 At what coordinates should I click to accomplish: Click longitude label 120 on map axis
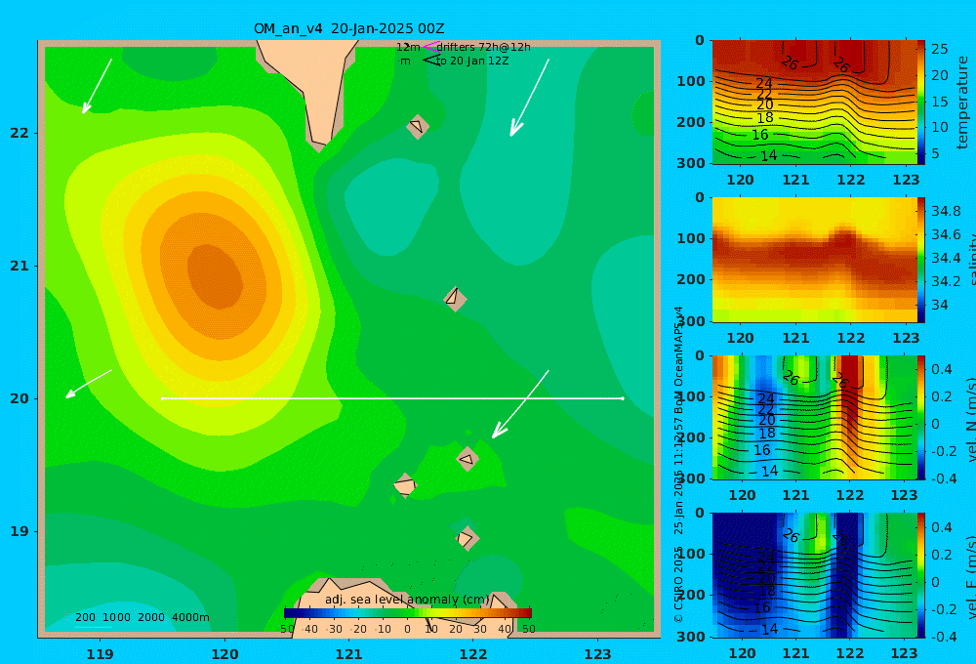(x=224, y=654)
